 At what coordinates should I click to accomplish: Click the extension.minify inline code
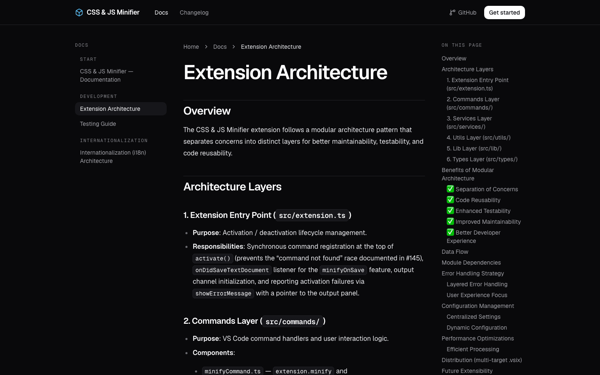tap(304, 371)
